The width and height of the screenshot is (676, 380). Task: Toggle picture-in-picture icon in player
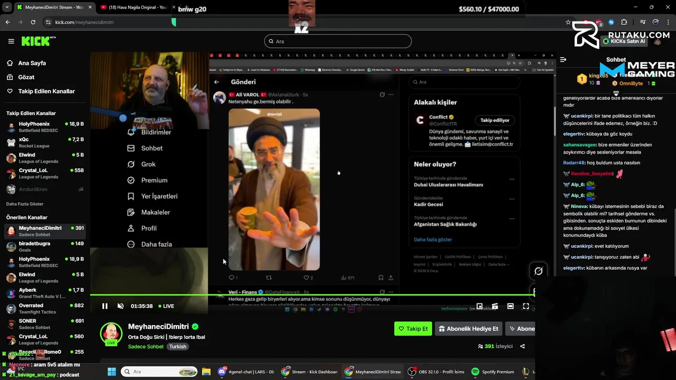[x=480, y=306]
